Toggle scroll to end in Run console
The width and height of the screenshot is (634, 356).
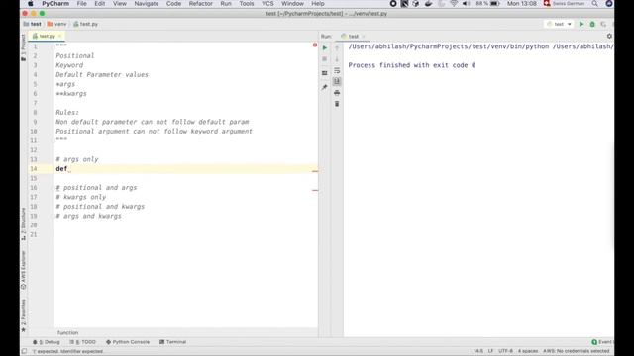(x=337, y=81)
